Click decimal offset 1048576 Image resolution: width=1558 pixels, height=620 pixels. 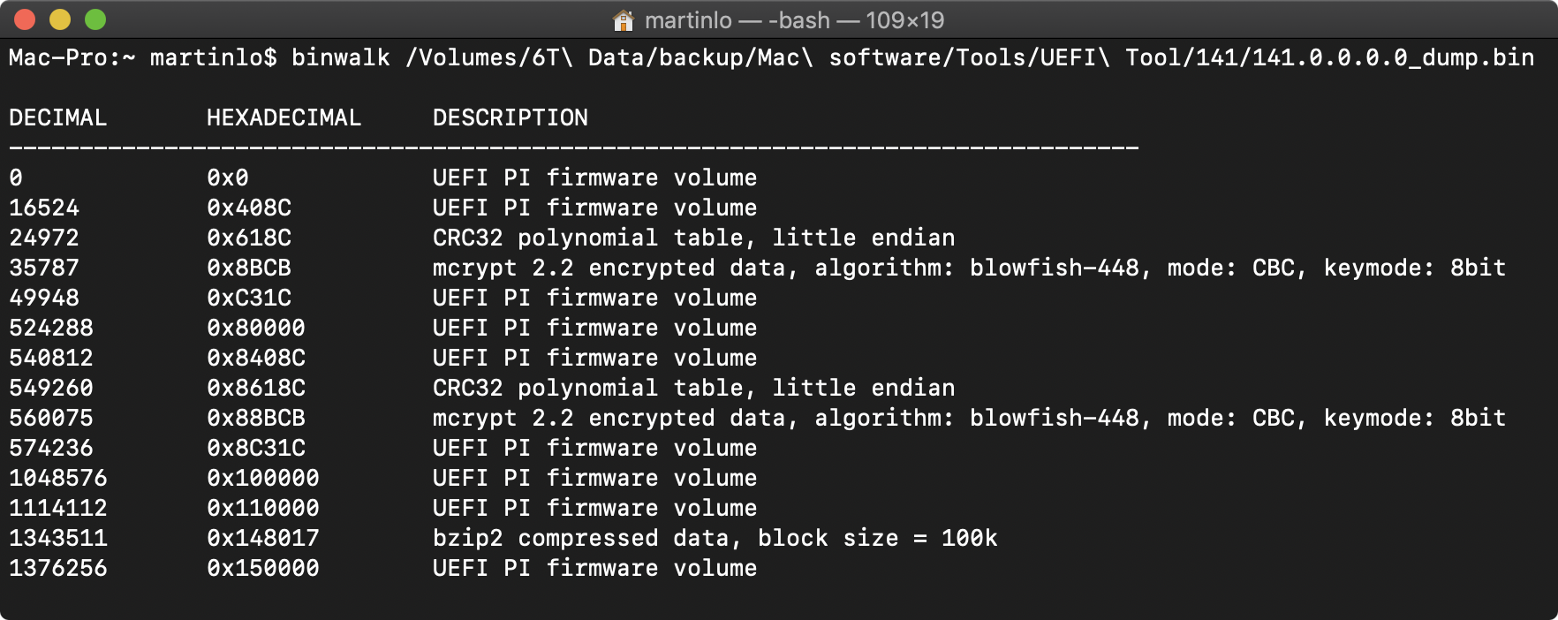point(58,478)
